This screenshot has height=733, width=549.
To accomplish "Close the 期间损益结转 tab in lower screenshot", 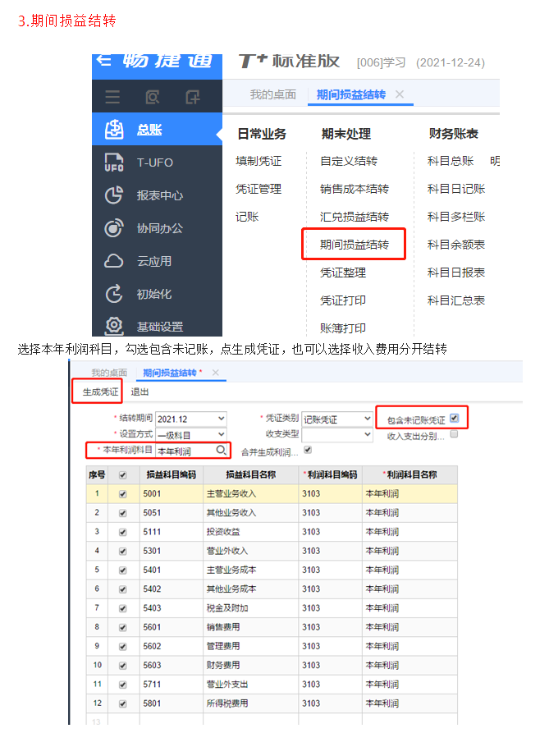I will pos(215,373).
